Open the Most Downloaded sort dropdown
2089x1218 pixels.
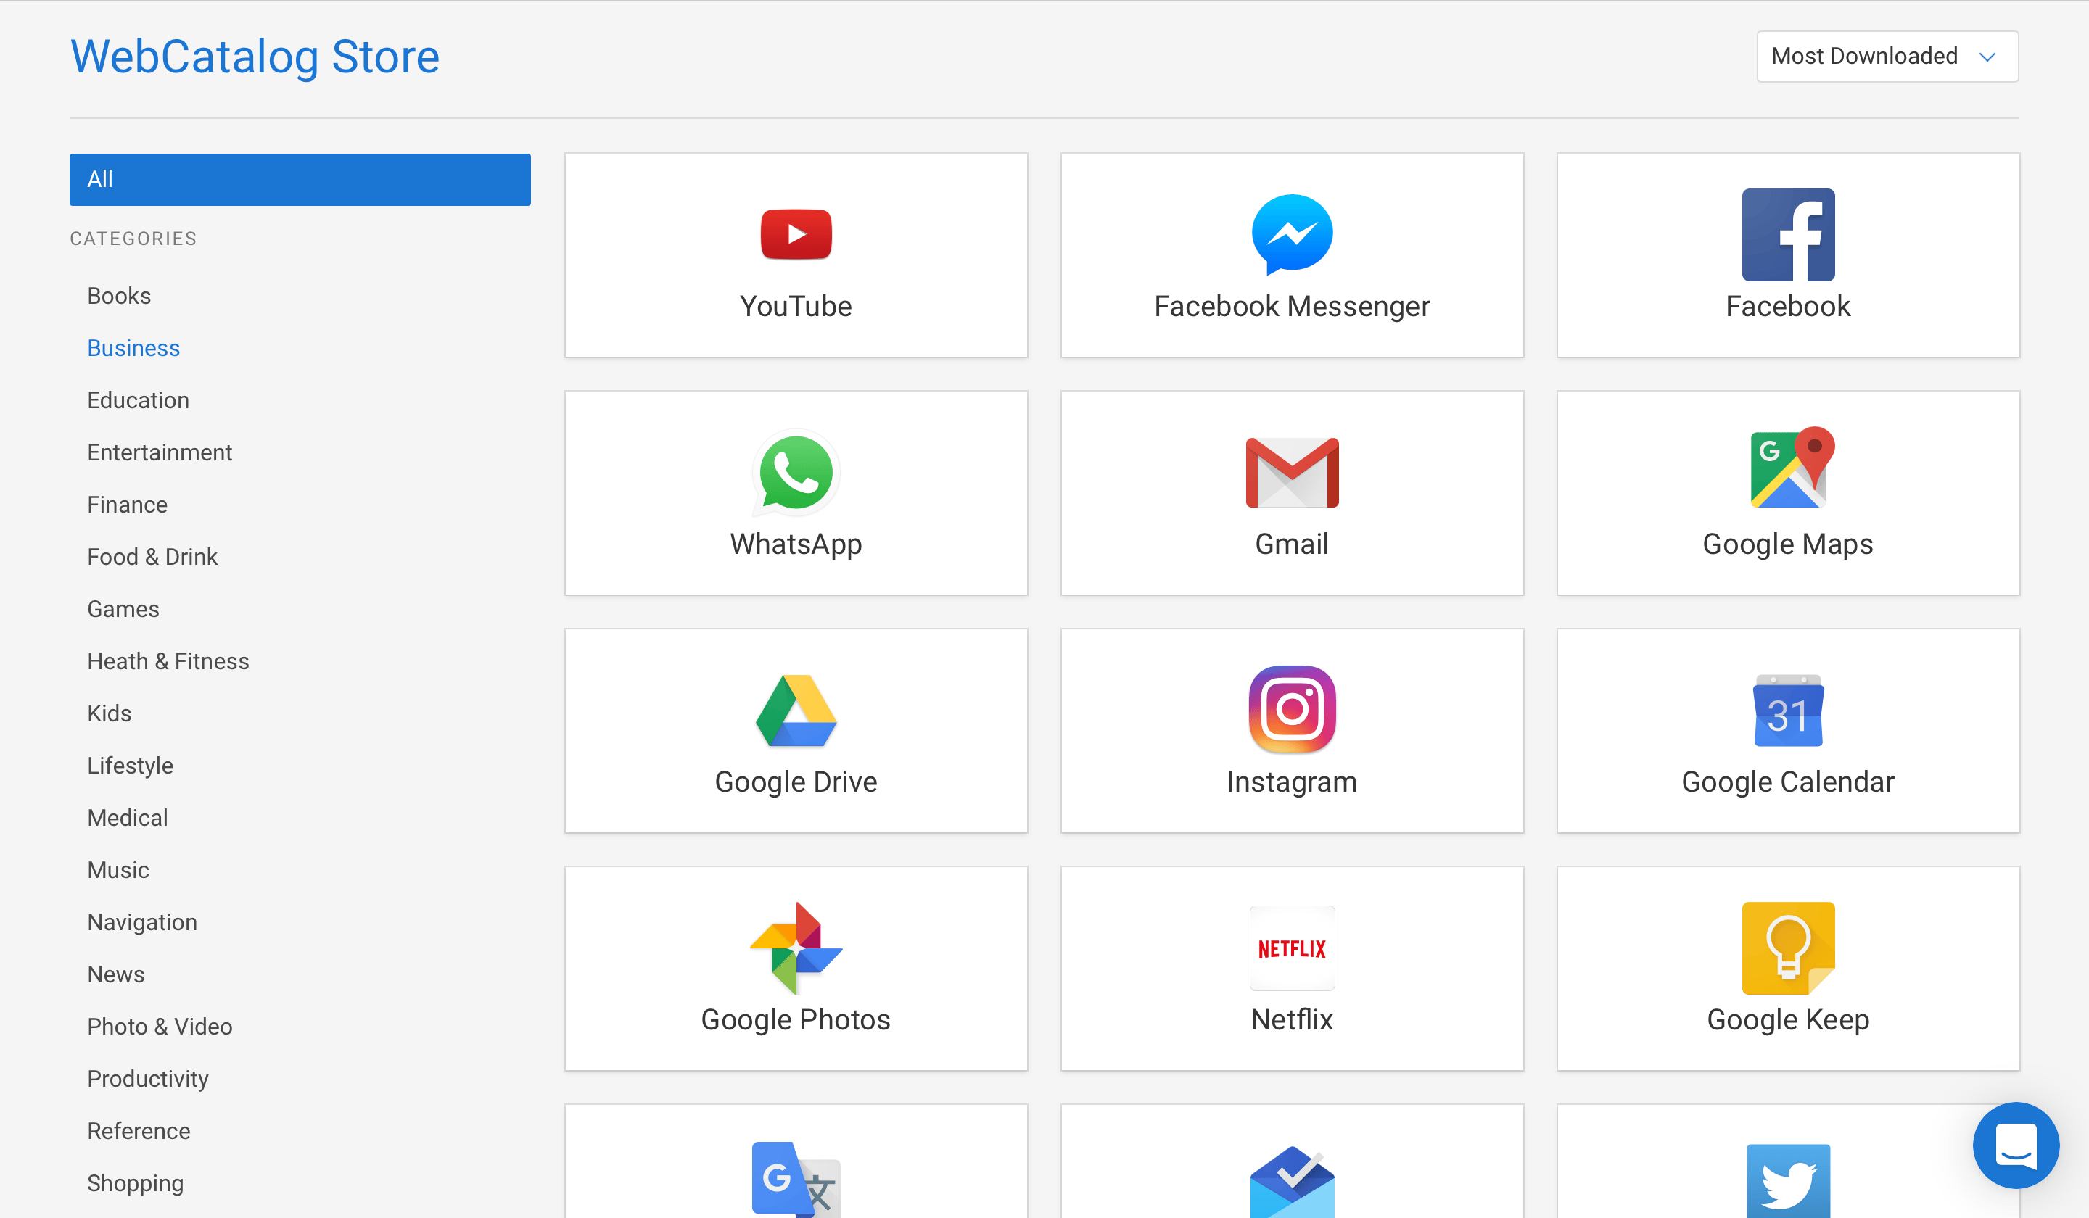tap(1887, 57)
